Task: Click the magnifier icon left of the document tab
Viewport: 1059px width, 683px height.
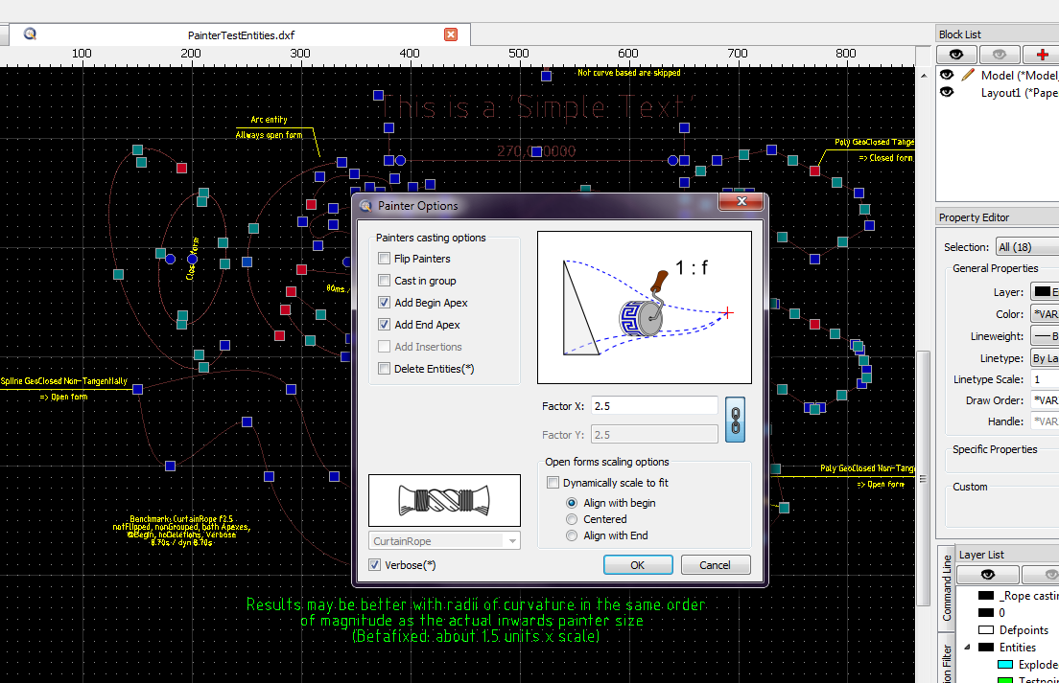Action: click(30, 34)
